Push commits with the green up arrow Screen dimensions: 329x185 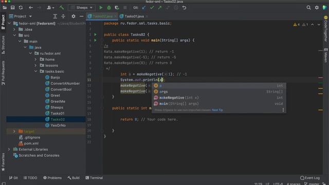160,8
